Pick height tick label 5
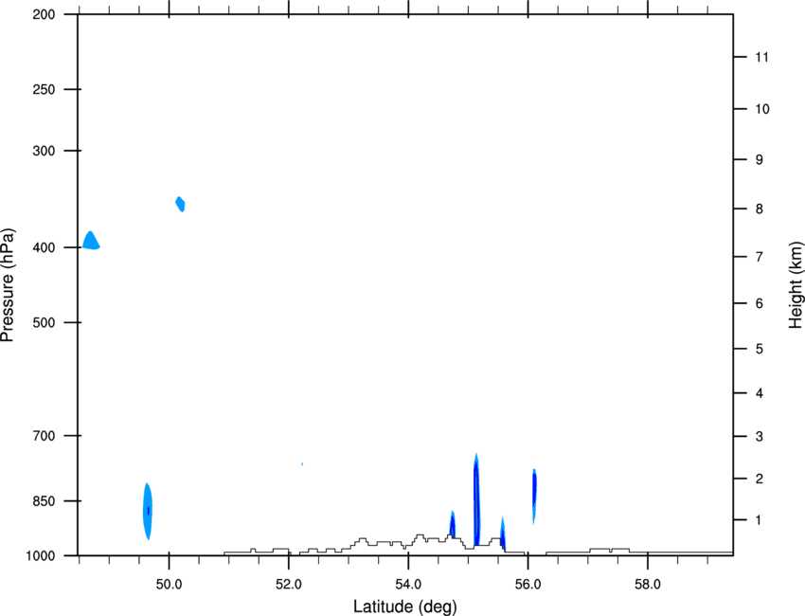805x616 pixels. [x=759, y=350]
